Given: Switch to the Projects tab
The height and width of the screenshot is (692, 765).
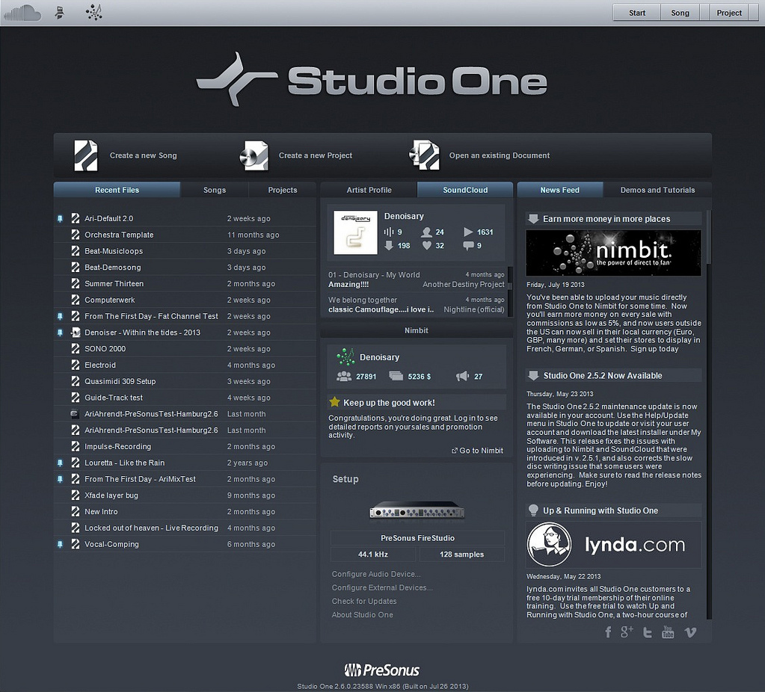Looking at the screenshot, I should click(x=283, y=190).
